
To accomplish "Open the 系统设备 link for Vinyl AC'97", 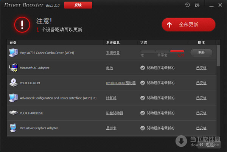I will [x=113, y=53].
